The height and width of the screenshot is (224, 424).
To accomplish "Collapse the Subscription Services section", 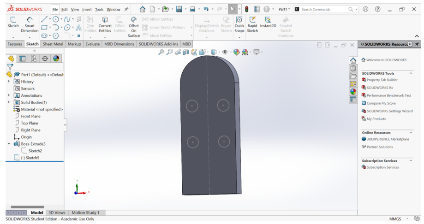I will pyautogui.click(x=411, y=160).
